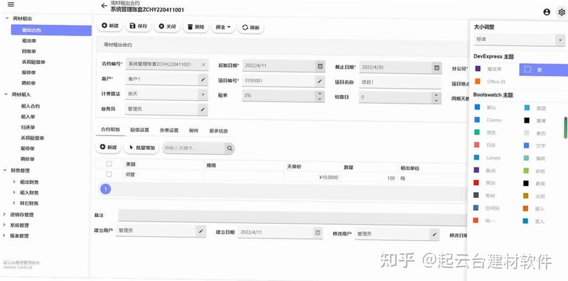Open the 归还单 menu item
This screenshot has width=568, height=281.
[28, 127]
